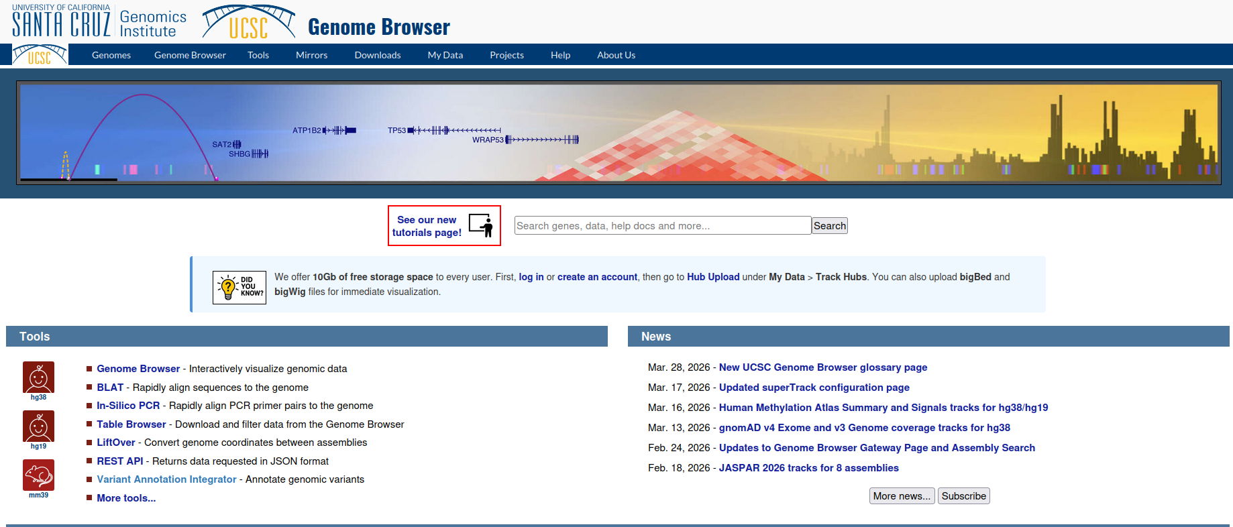The height and width of the screenshot is (527, 1233).
Task: Click the Subscribe button
Action: click(963, 496)
